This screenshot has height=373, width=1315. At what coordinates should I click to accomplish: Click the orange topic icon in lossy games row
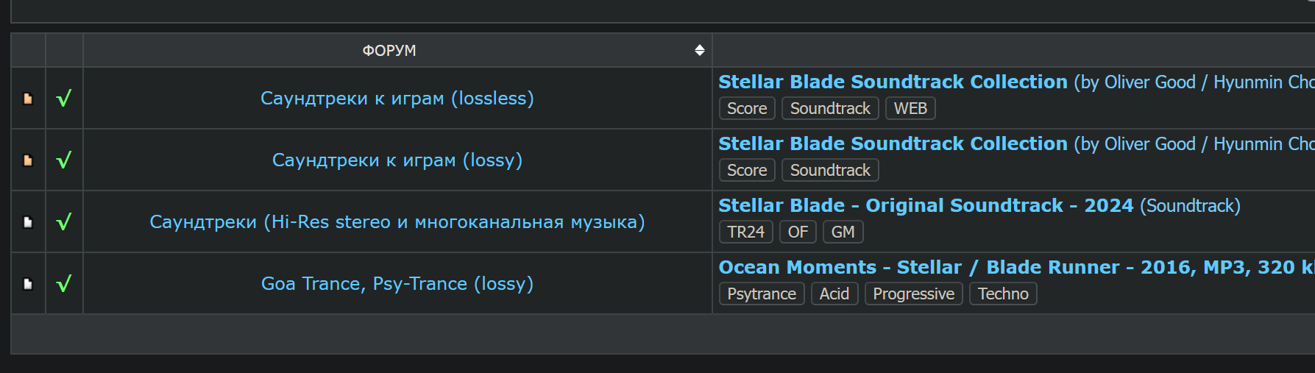pyautogui.click(x=28, y=160)
